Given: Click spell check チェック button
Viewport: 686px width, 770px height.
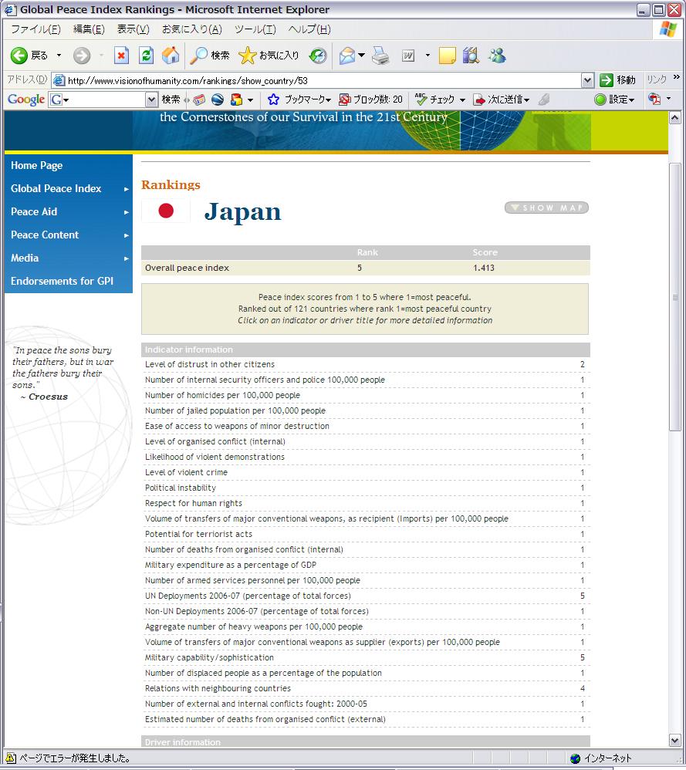Looking at the screenshot, I should pos(435,100).
